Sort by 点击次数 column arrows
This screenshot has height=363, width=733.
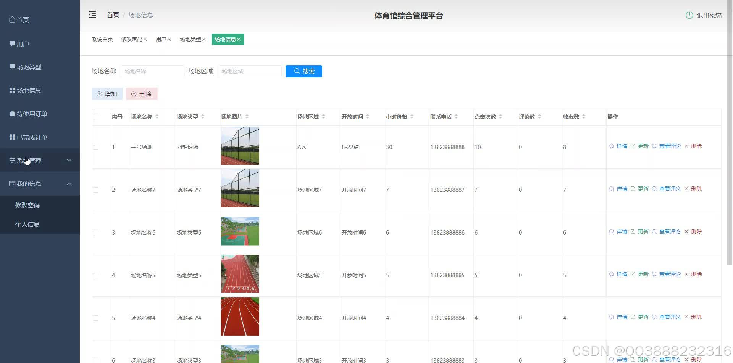(501, 117)
